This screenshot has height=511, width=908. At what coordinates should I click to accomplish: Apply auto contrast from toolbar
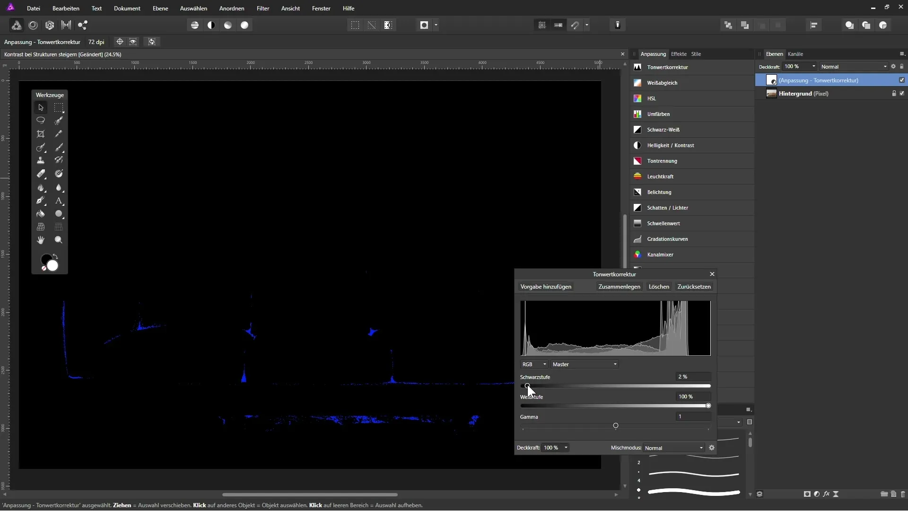pyautogui.click(x=211, y=25)
